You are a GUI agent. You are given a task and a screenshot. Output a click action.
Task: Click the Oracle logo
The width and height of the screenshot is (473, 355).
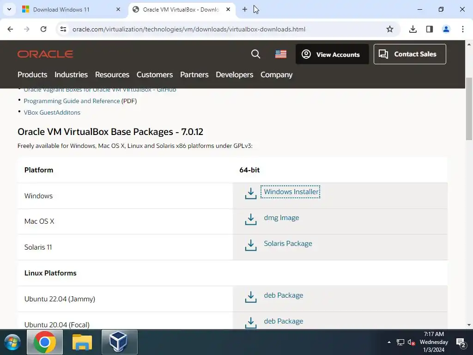[x=45, y=54]
